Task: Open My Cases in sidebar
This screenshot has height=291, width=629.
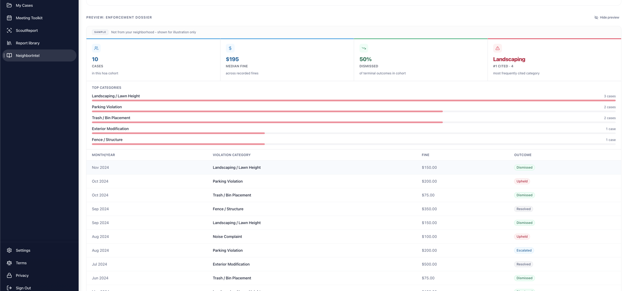Action: (39, 6)
